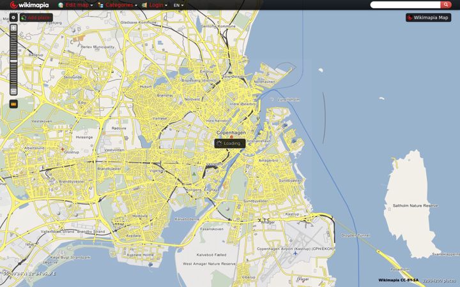Click the Wikimapia logo

29,4
